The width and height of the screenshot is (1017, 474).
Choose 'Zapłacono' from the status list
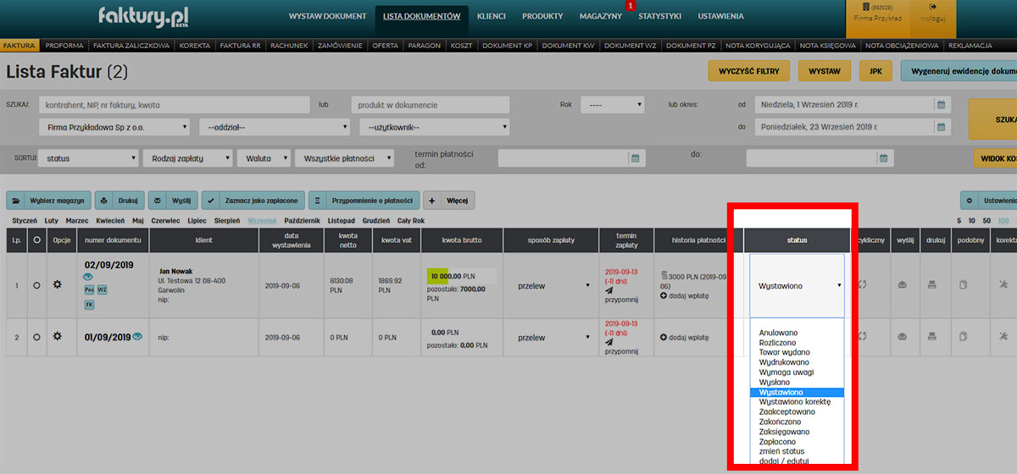pyautogui.click(x=779, y=441)
